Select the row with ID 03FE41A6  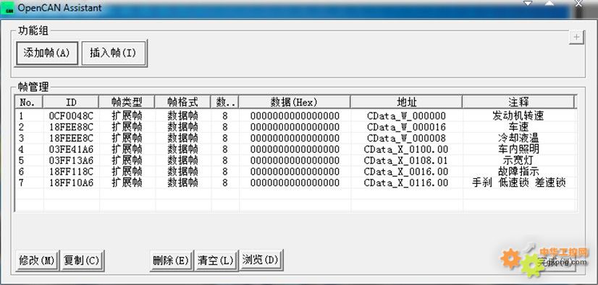click(x=295, y=149)
